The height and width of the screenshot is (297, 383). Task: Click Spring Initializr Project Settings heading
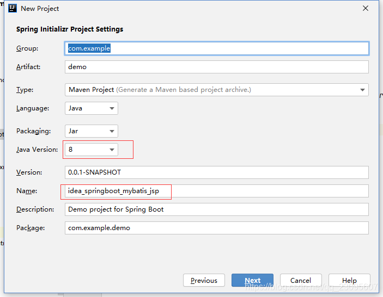coord(70,29)
